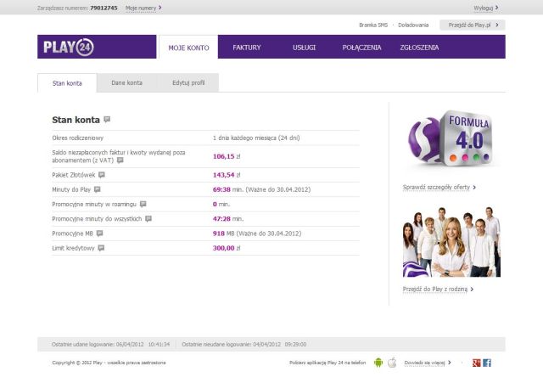543x377 pixels.
Task: Open info tooltip beside Stan konta heading
Action: tap(107, 120)
